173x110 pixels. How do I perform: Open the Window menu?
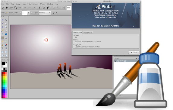tap(50, 4)
